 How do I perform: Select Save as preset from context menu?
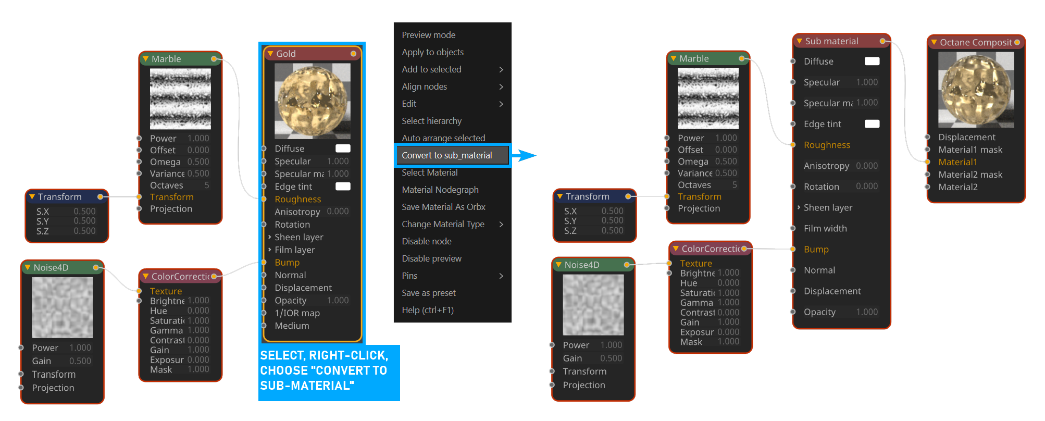[x=428, y=293]
